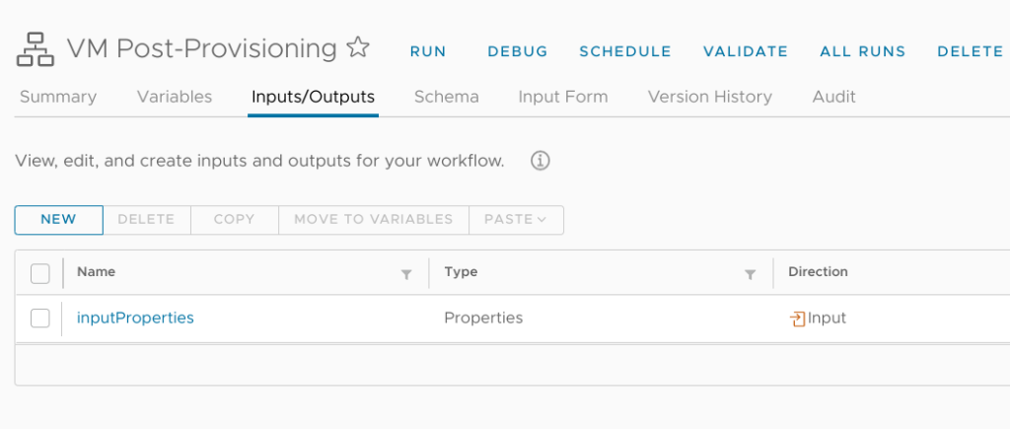Check the inputProperties row checkbox

(39, 319)
